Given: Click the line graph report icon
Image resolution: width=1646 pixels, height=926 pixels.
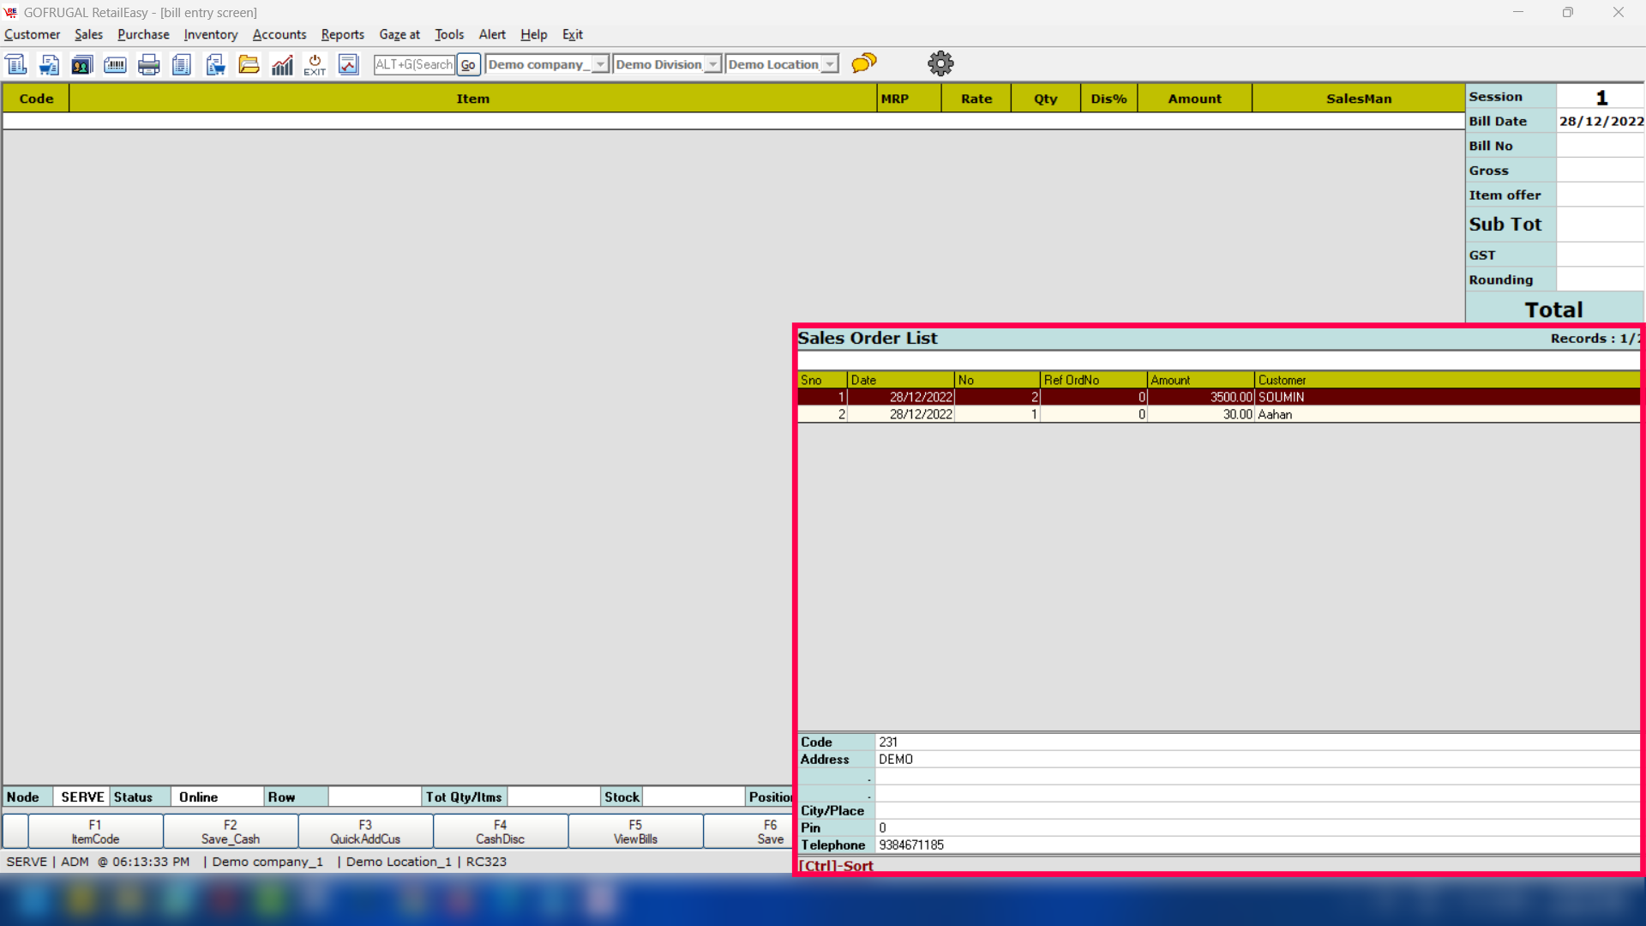Looking at the screenshot, I should pyautogui.click(x=348, y=64).
